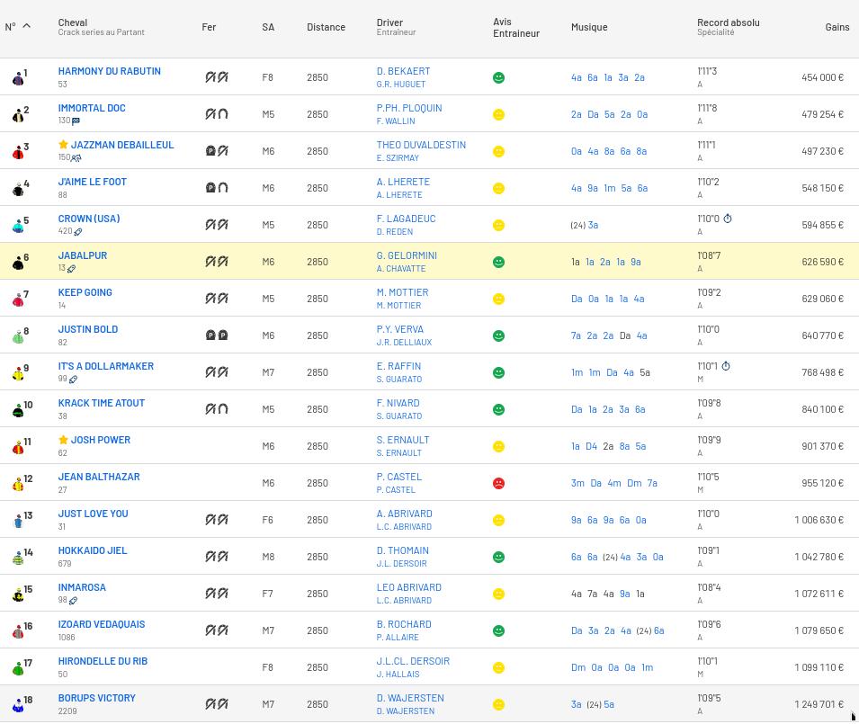The image size is (859, 724).
Task: Click the Musique column header
Action: 589,27
